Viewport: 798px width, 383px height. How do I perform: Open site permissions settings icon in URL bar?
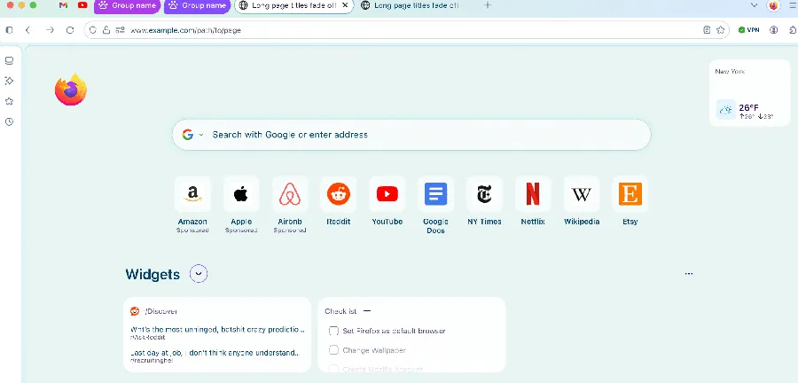[120, 30]
